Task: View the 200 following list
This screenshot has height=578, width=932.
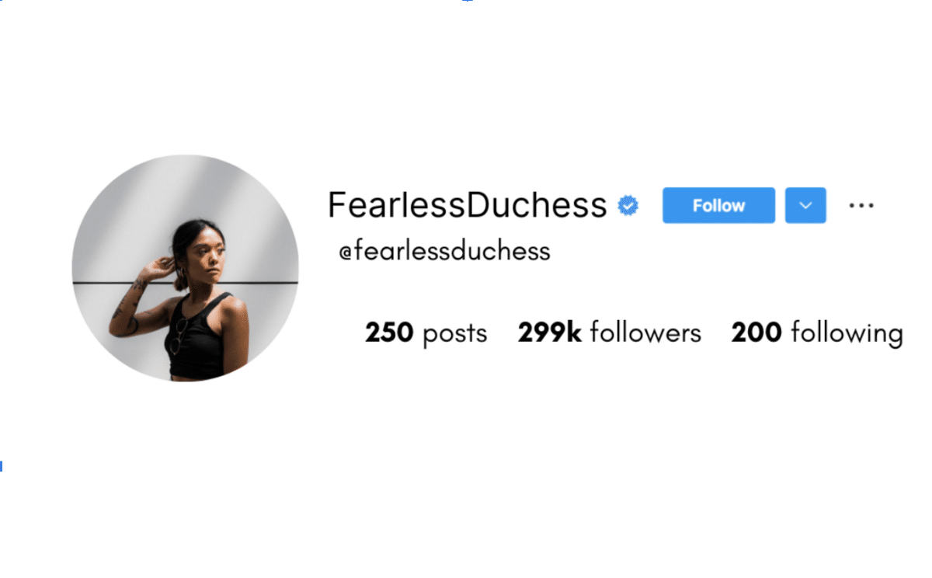Action: point(817,334)
